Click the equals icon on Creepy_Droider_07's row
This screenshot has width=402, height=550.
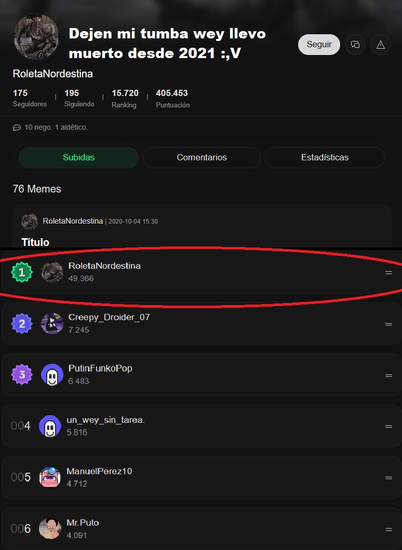click(x=389, y=323)
